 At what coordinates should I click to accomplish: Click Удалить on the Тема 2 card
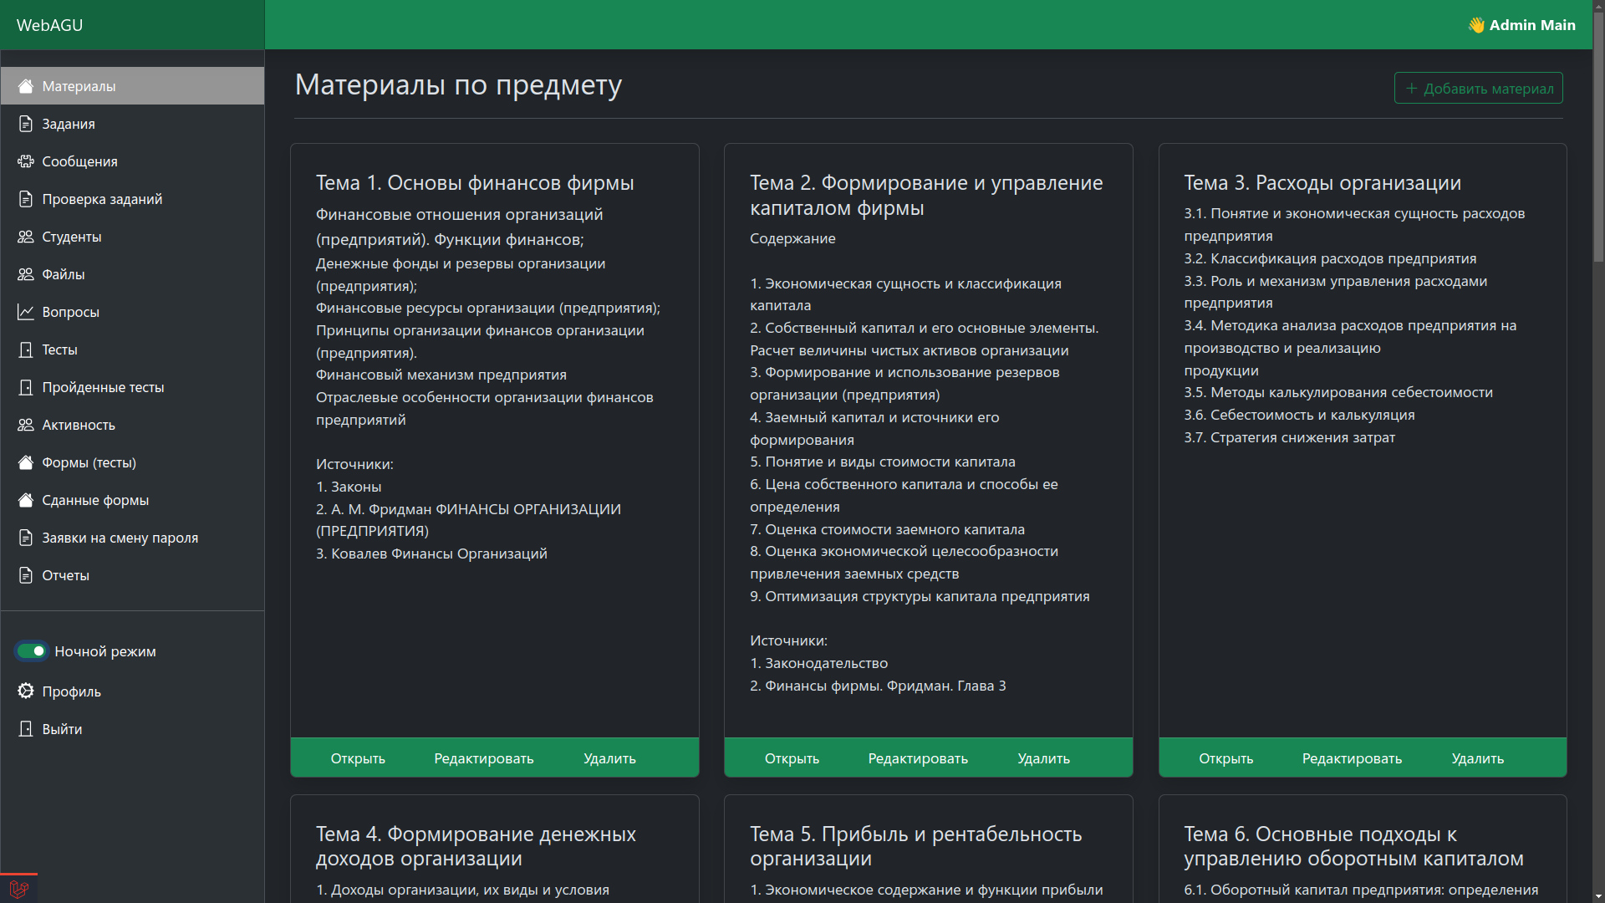pos(1043,758)
